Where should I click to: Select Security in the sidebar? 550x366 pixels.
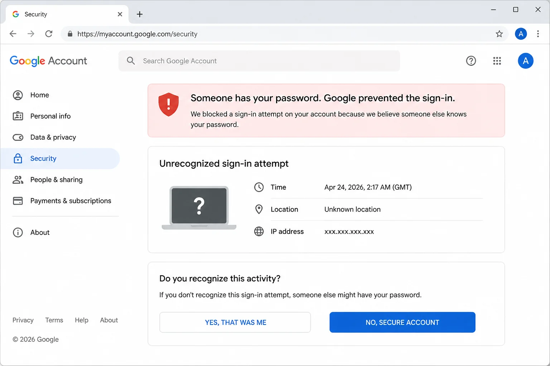pyautogui.click(x=60, y=158)
